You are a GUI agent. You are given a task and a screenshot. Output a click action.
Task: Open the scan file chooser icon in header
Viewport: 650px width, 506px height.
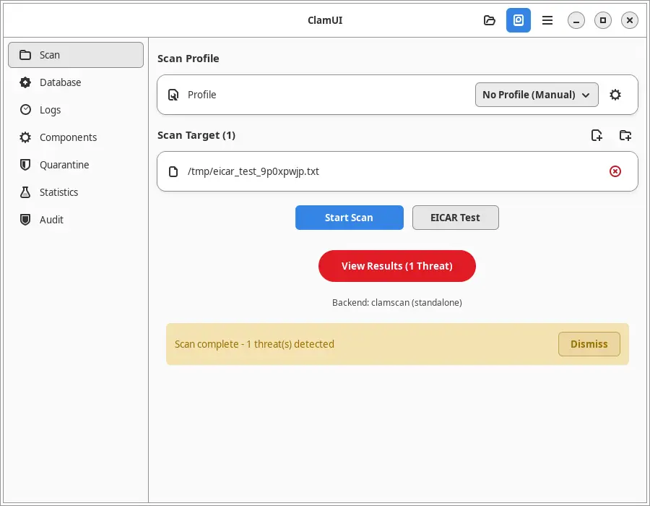pos(489,20)
